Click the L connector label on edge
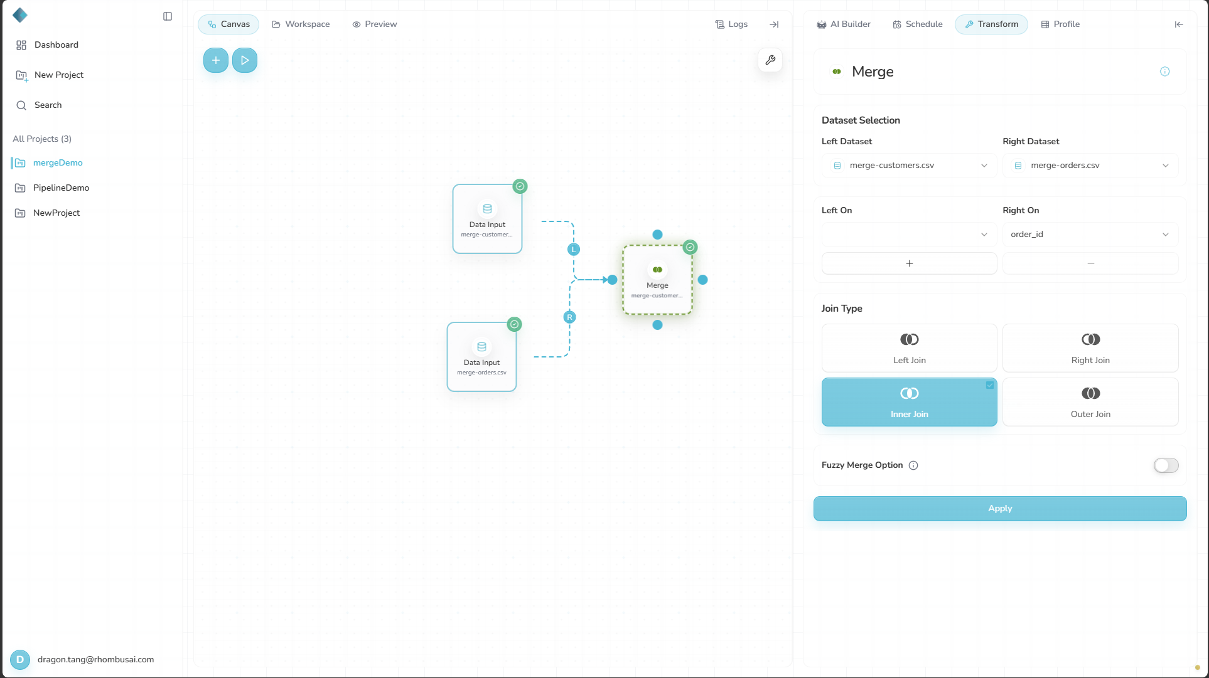The width and height of the screenshot is (1209, 678). click(573, 250)
